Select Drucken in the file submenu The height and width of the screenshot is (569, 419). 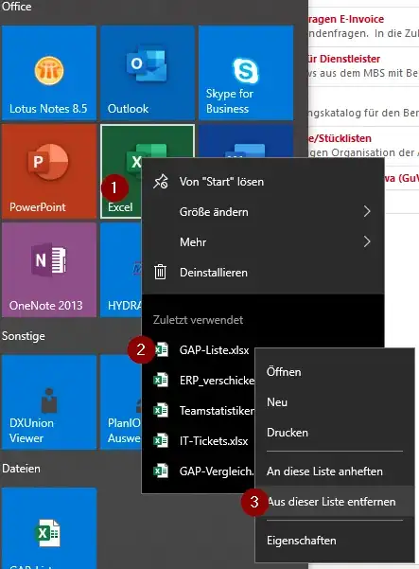click(335, 433)
